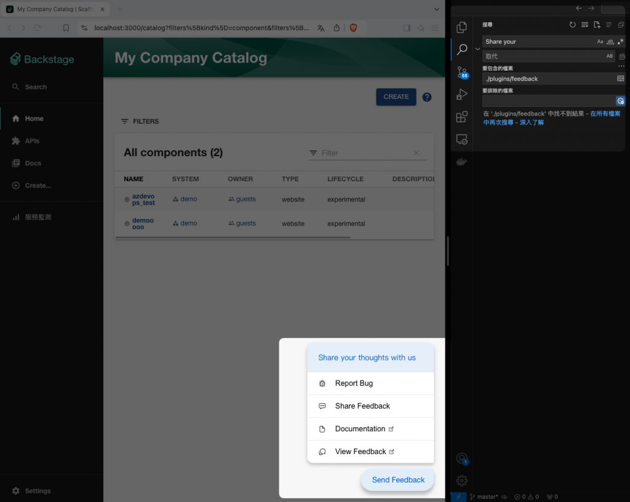
Task: Open Run and Debug view in VS Code
Action: click(461, 95)
